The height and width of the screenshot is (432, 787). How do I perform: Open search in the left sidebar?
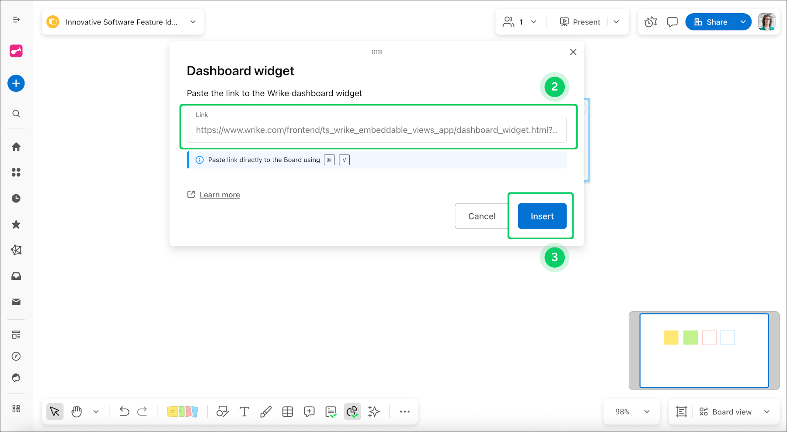click(x=16, y=113)
